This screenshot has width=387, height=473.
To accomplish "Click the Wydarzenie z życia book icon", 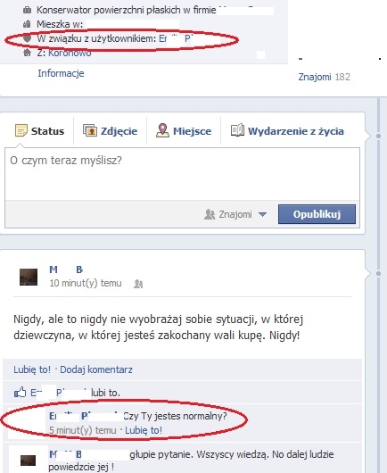I will click(237, 130).
